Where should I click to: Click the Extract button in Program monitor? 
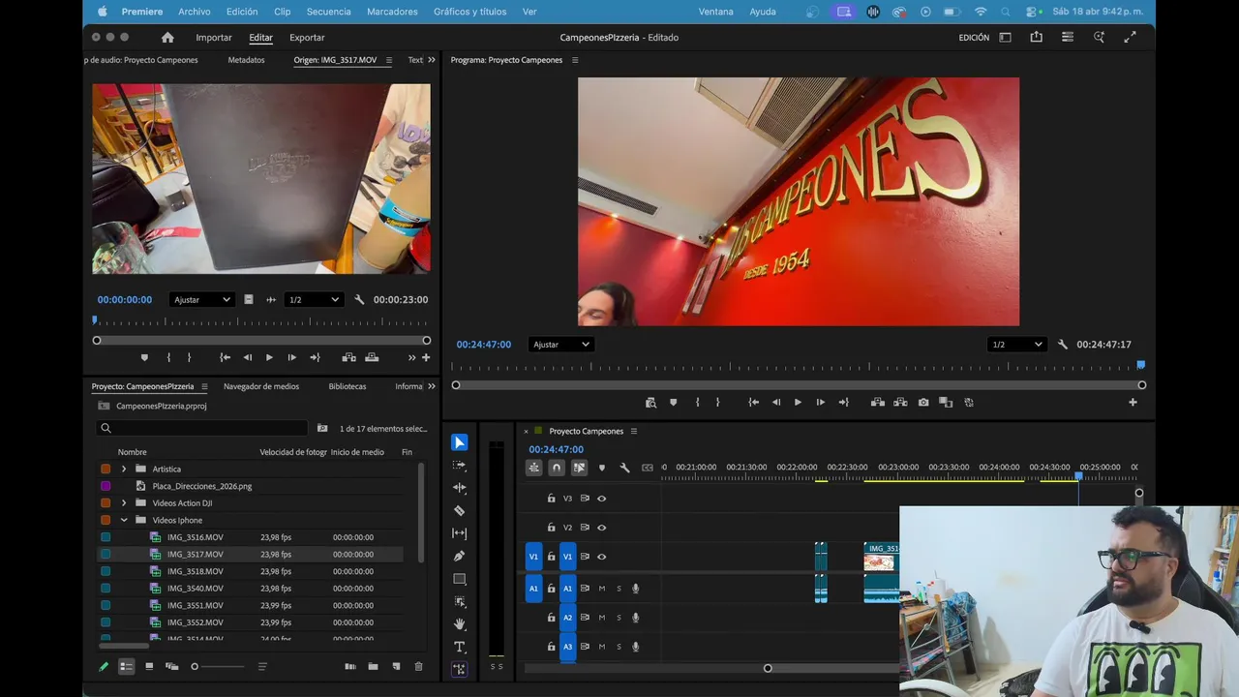(x=900, y=403)
